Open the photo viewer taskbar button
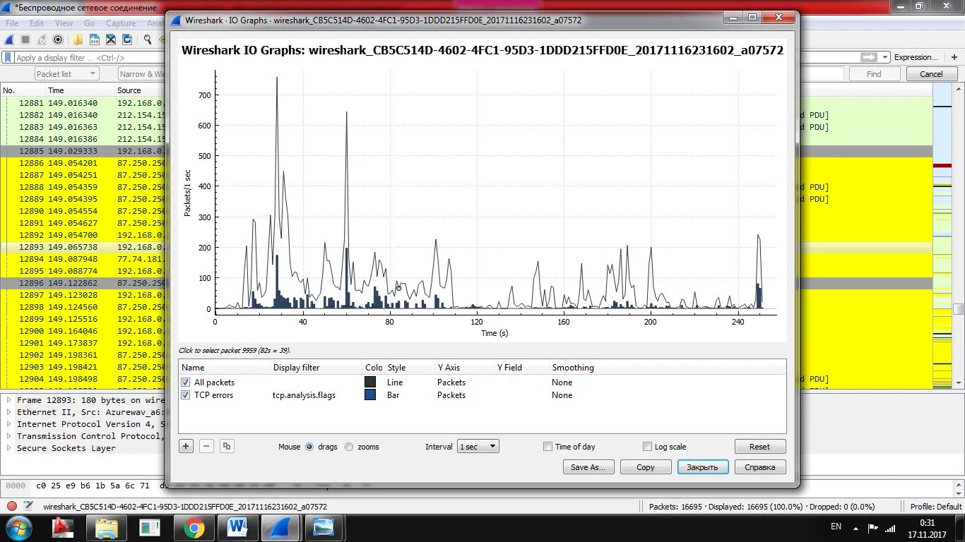This screenshot has height=542, width=965. [x=324, y=528]
